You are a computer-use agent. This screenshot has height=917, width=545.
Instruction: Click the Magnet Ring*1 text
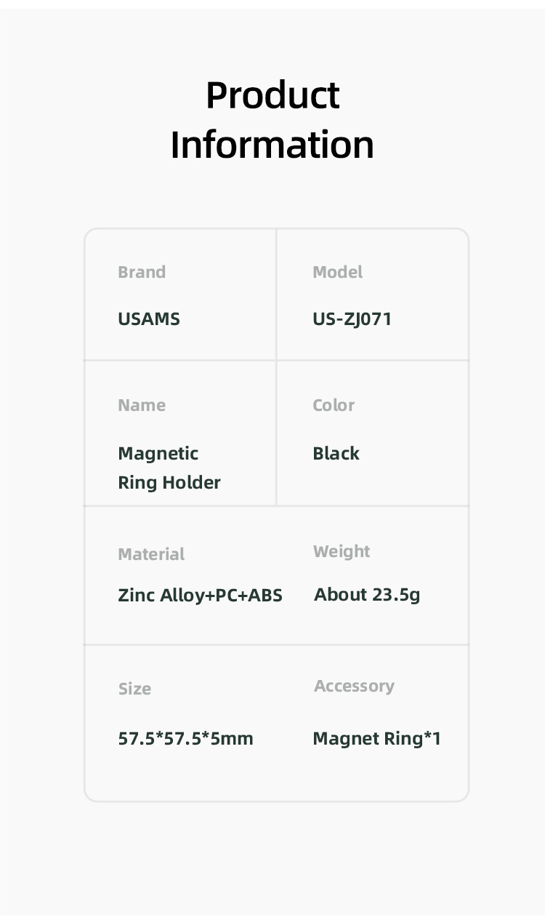pyautogui.click(x=376, y=739)
